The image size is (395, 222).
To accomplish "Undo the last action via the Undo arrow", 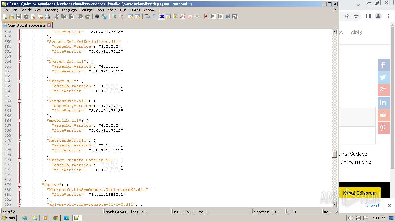I will point(81,16).
